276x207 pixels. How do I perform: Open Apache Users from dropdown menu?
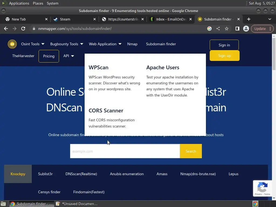click(163, 67)
